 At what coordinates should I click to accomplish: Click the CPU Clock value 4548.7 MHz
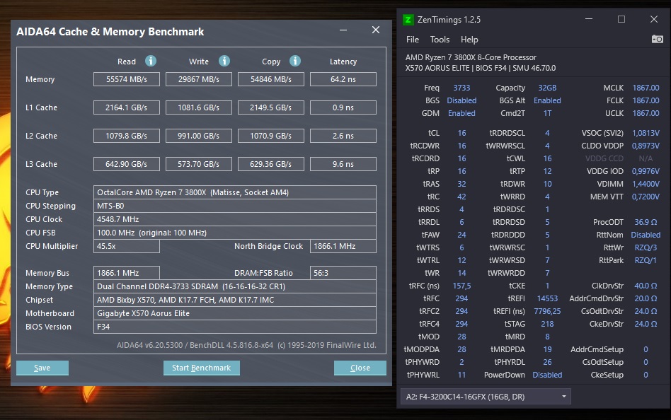[x=235, y=219]
